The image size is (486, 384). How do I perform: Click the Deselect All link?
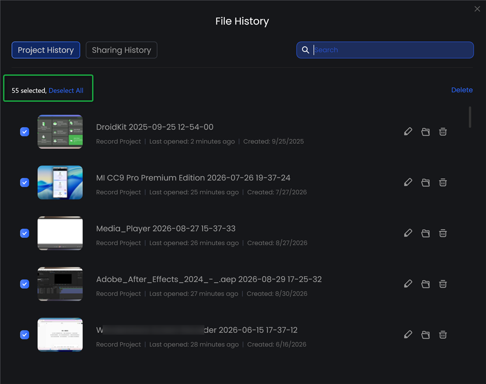click(66, 90)
